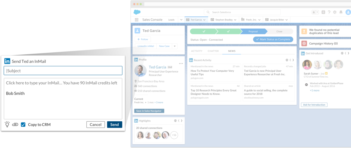
Task: Open the help question mark icon
Action: (329, 12)
